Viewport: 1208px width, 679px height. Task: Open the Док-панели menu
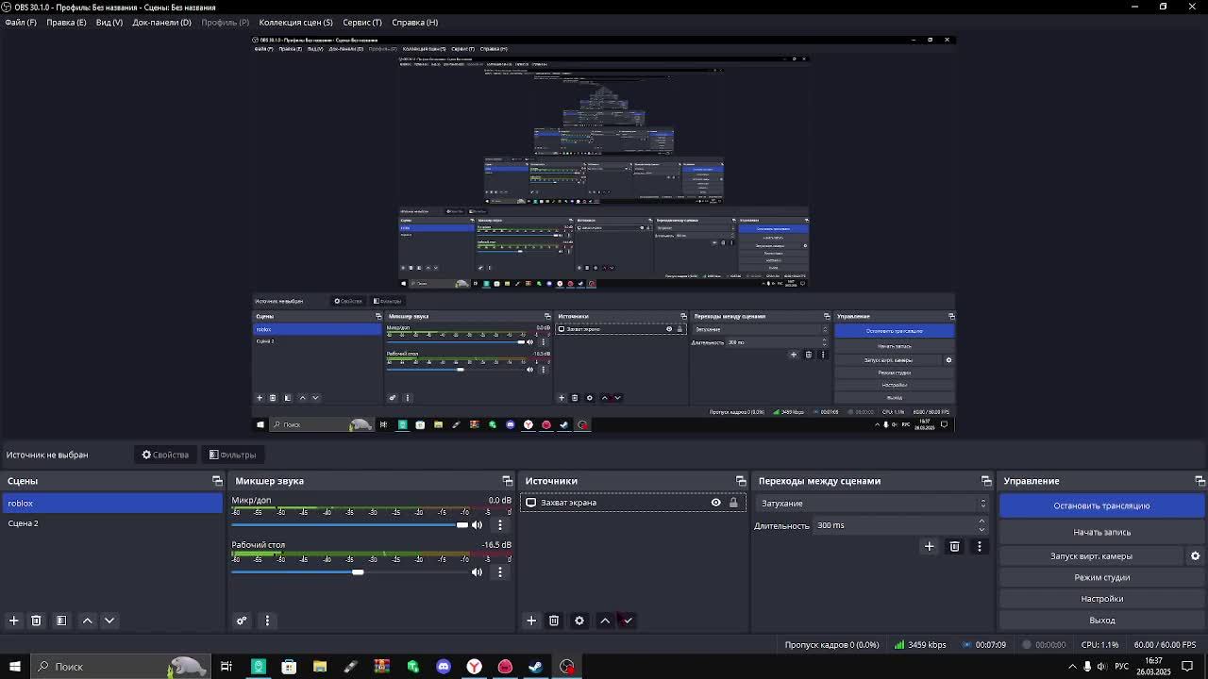(x=161, y=22)
